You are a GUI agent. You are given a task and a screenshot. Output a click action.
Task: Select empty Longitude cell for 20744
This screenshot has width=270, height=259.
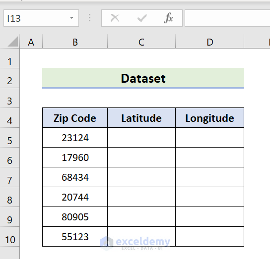coord(210,197)
